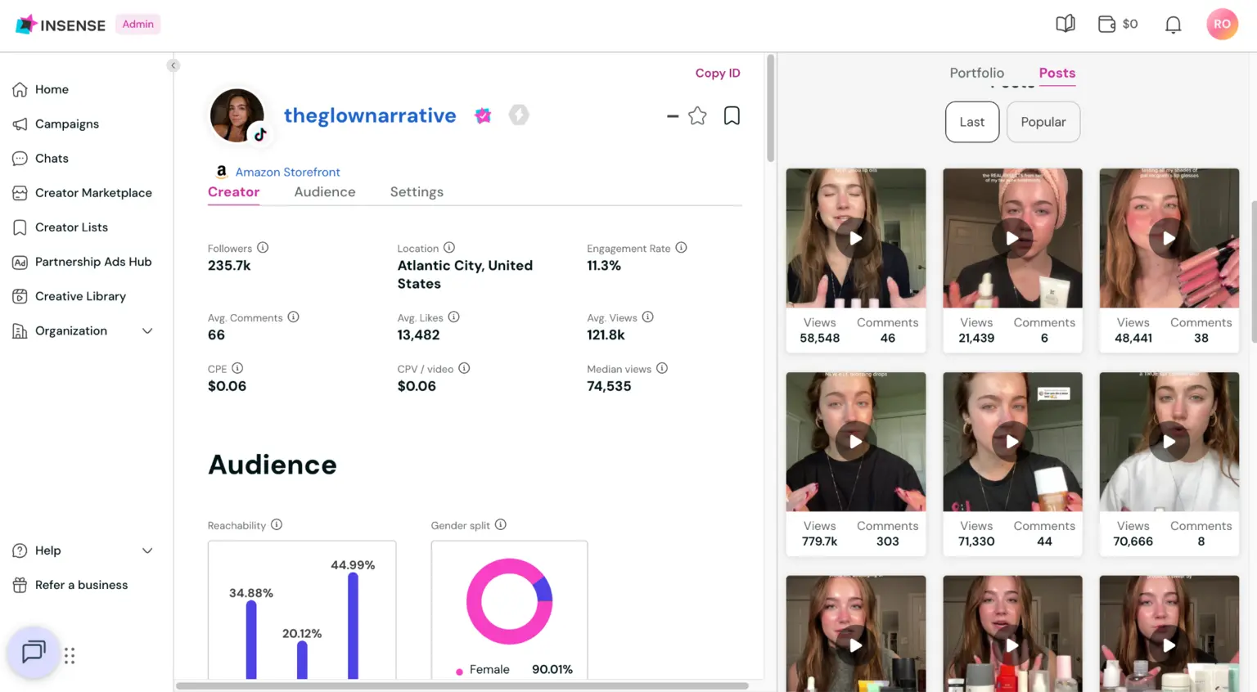Screen dimensions: 1257x692
Task: Show info for Avg. Views
Action: [x=647, y=317]
